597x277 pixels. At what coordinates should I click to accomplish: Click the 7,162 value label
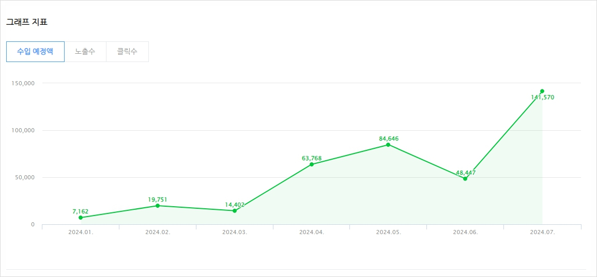tap(81, 211)
